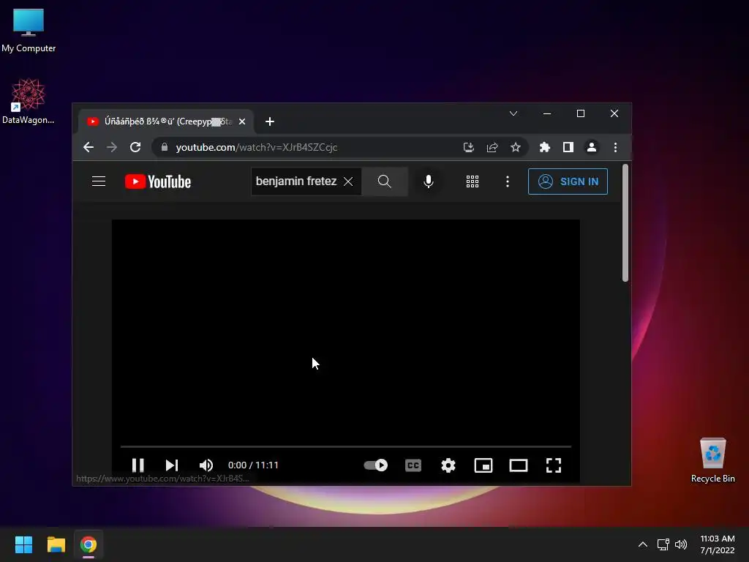Run the search with magnifier button
The height and width of the screenshot is (562, 749).
click(385, 181)
